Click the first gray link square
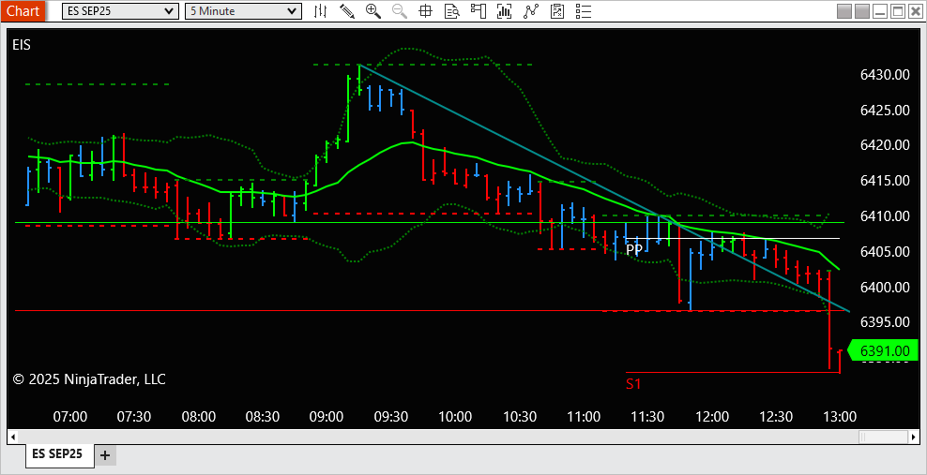The width and height of the screenshot is (927, 475). click(844, 10)
